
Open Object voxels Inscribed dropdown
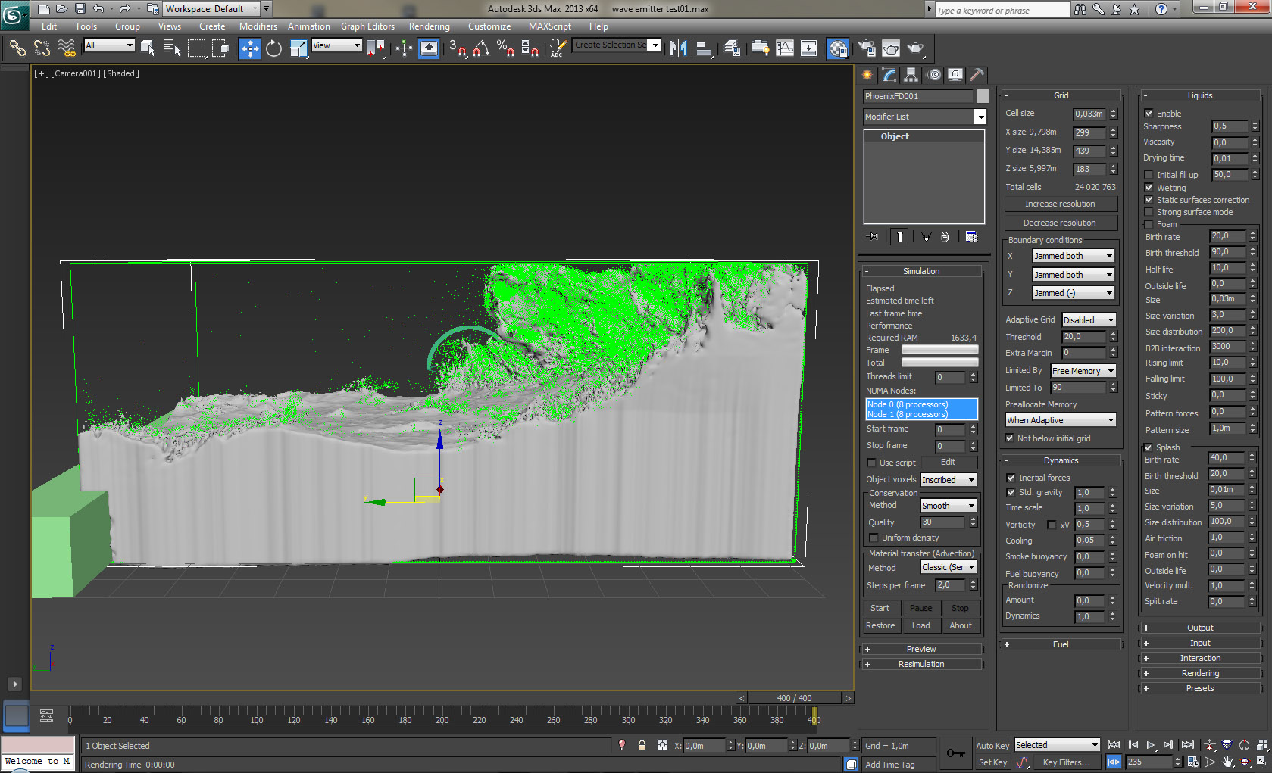click(949, 480)
